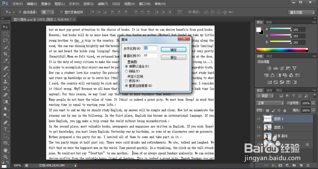318x169 pixels.
Task: Open the Layers panel flyout menu
Action: point(314,90)
